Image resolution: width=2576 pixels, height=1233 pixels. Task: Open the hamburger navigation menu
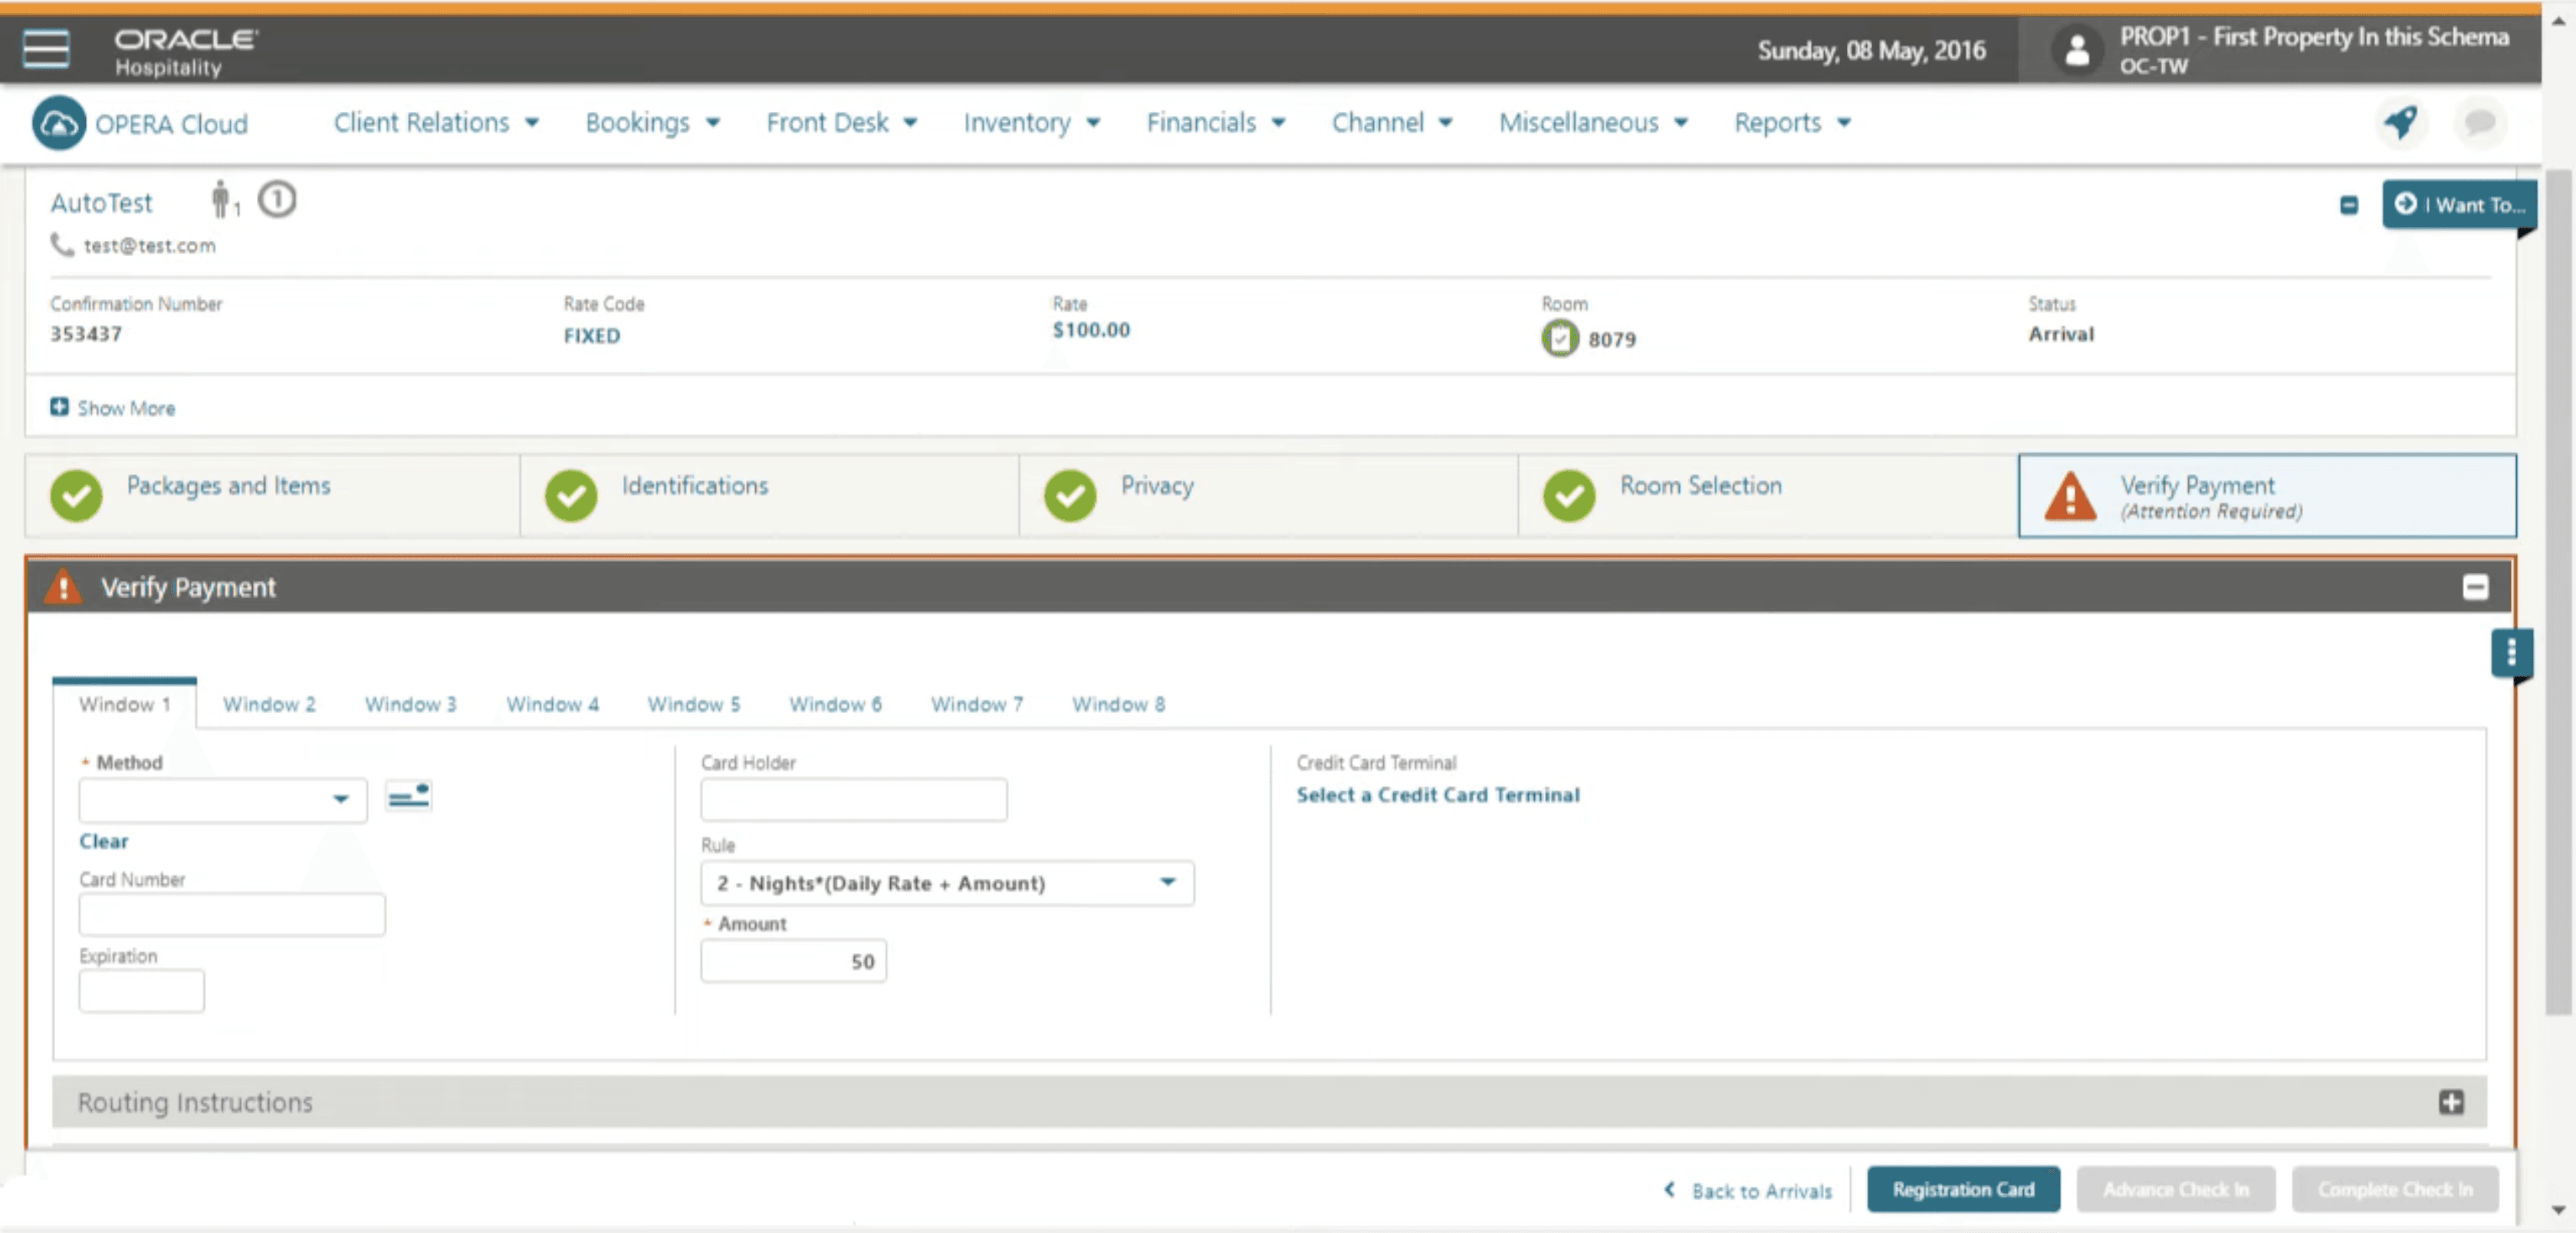(x=46, y=48)
